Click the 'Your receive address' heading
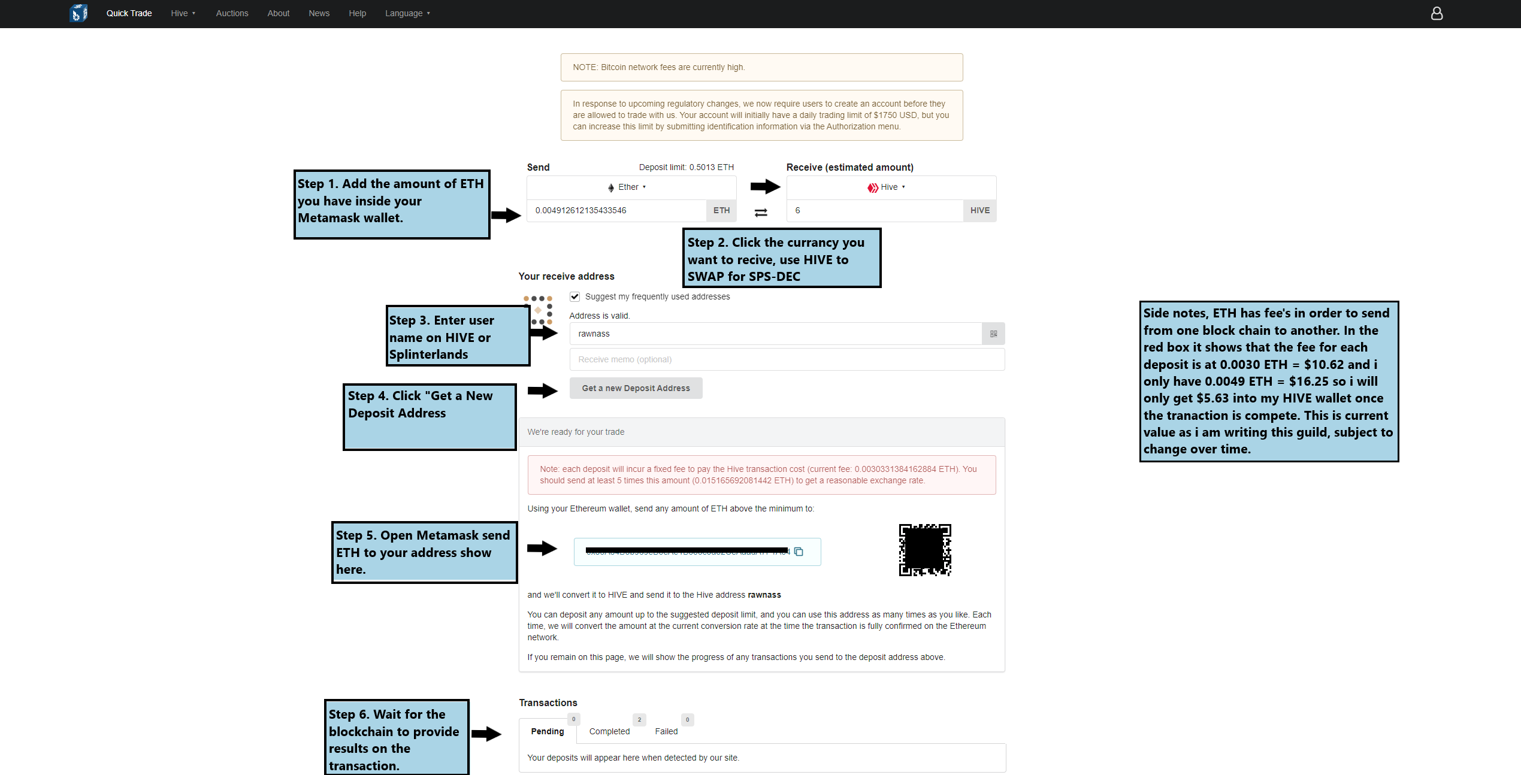Viewport: 1521px width, 775px height. coord(566,276)
